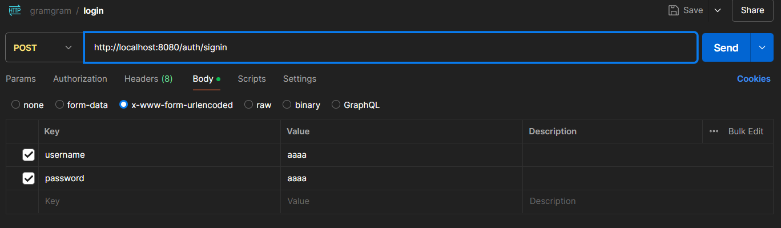The image size is (781, 228).
Task: Click the empty new Description field
Action: [649, 201]
